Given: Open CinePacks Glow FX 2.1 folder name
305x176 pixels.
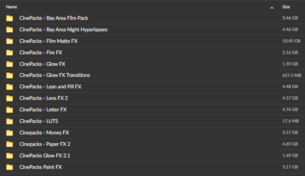Looking at the screenshot, I should [x=45, y=155].
